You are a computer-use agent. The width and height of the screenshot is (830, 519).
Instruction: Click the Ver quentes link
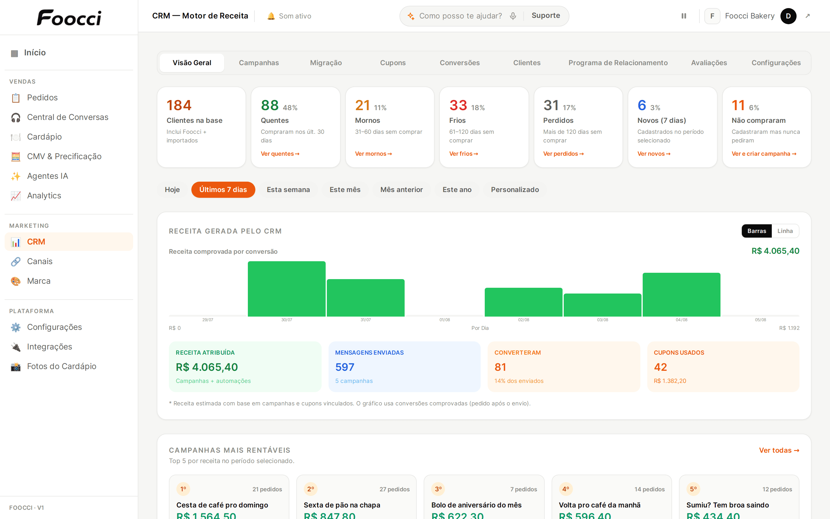[x=280, y=154]
